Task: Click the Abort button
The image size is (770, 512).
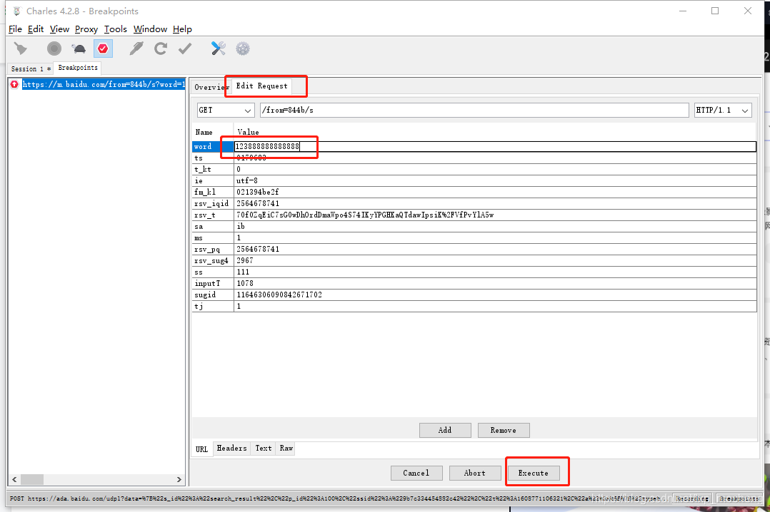Action: coord(475,473)
